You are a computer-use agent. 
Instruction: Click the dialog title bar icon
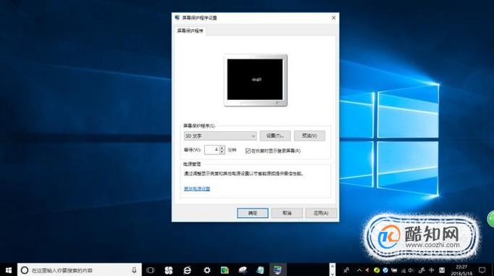pyautogui.click(x=177, y=17)
